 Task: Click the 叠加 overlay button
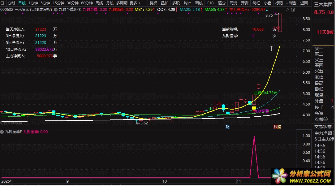pos(165,3)
